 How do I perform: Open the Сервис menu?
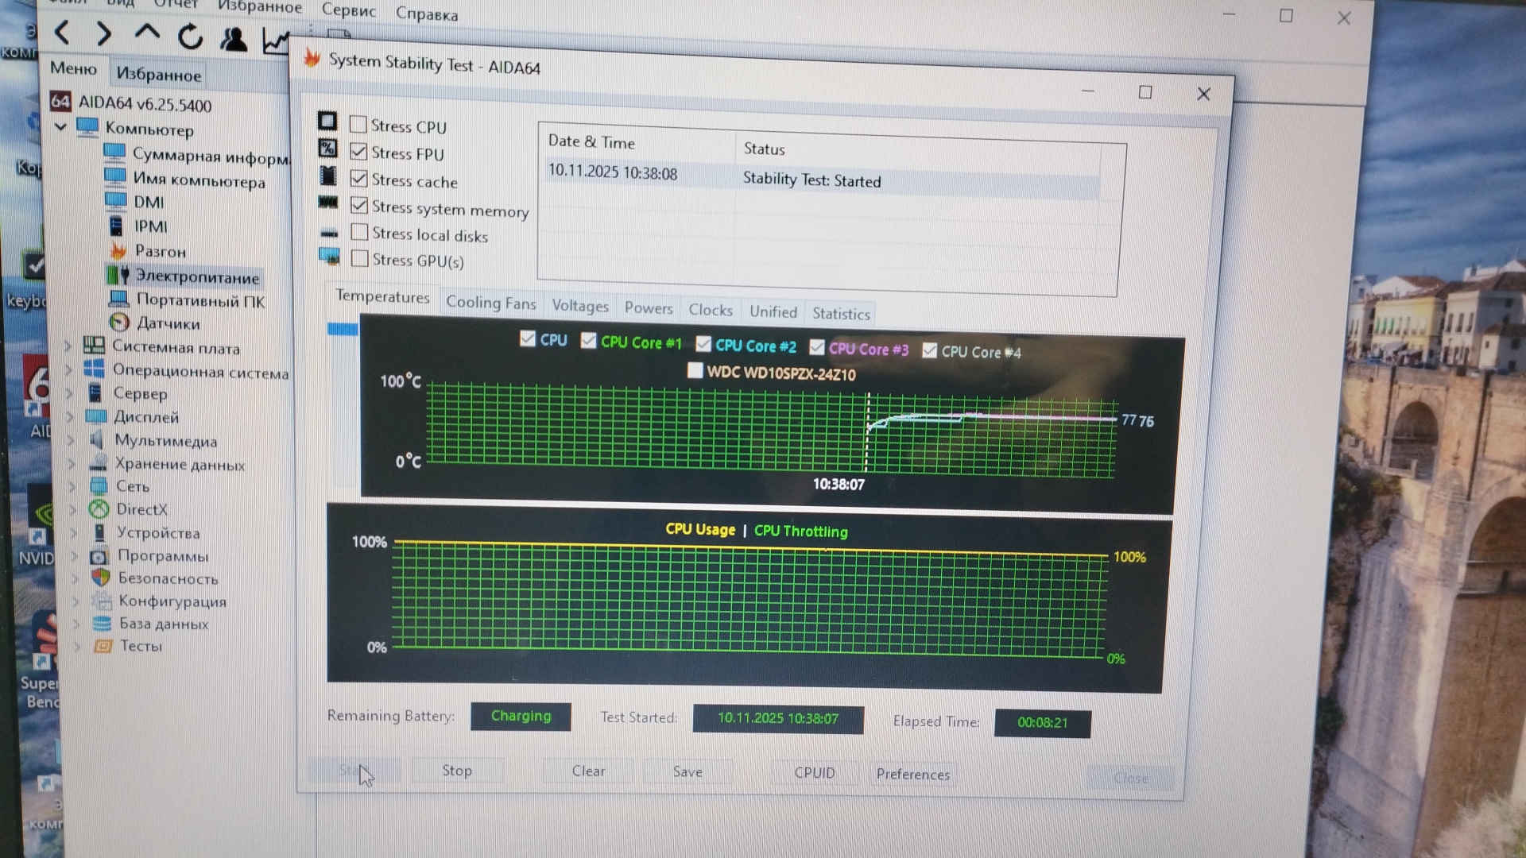(348, 11)
